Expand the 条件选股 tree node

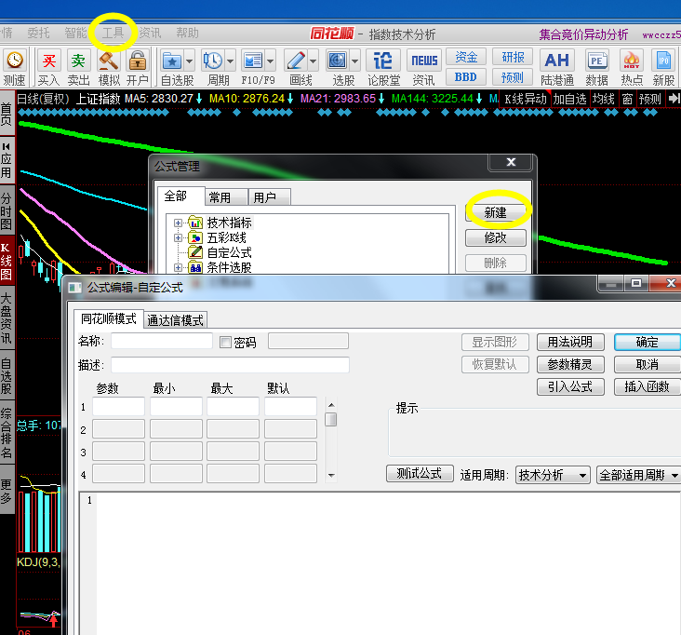click(178, 268)
